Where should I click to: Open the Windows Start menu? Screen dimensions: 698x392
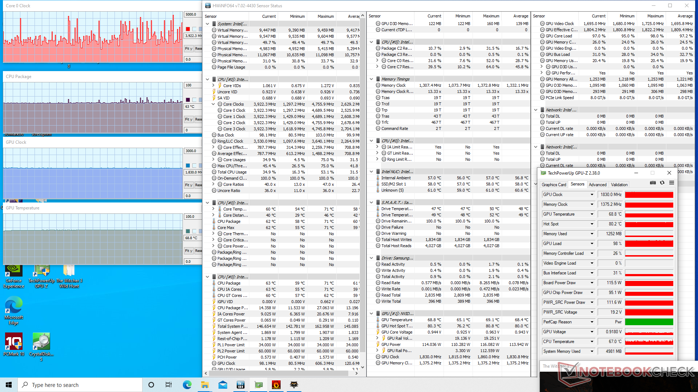(9, 385)
